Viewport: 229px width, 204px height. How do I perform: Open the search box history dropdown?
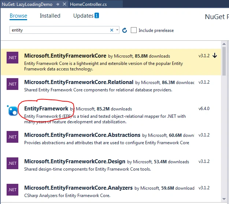(x=117, y=30)
